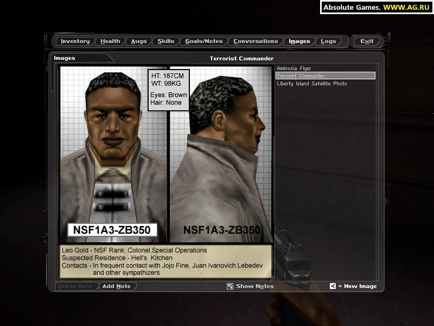The height and width of the screenshot is (326, 434).
Task: Switch to the Conversations tab
Action: [256, 41]
